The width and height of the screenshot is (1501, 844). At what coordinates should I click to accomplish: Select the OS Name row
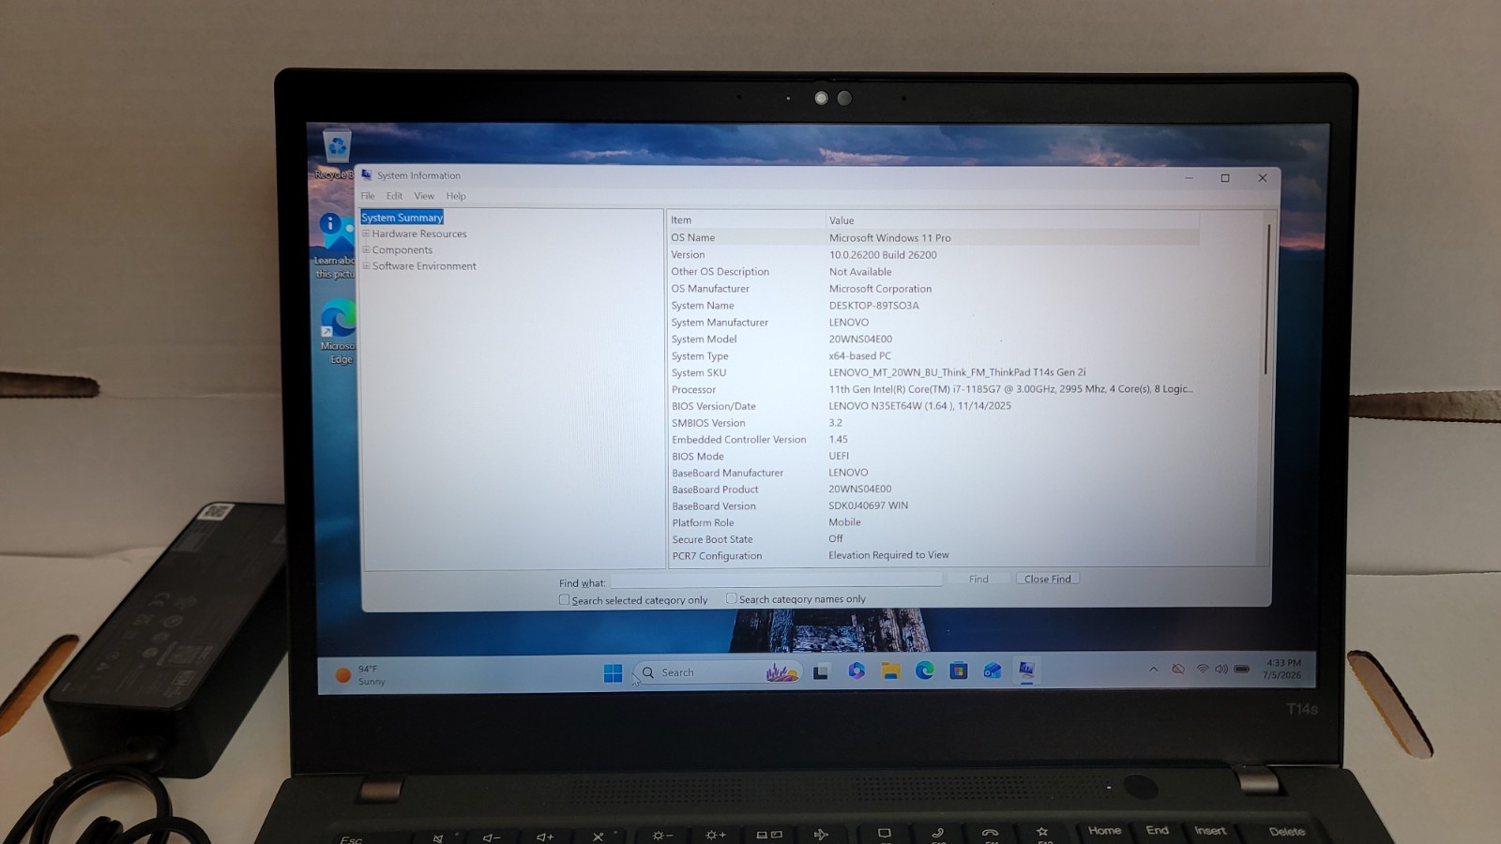click(932, 237)
